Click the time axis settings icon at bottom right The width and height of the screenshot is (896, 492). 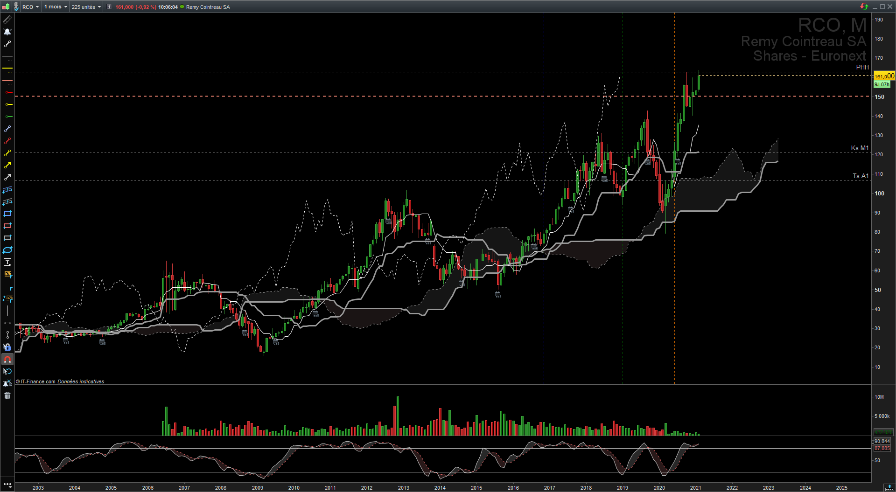point(889,487)
